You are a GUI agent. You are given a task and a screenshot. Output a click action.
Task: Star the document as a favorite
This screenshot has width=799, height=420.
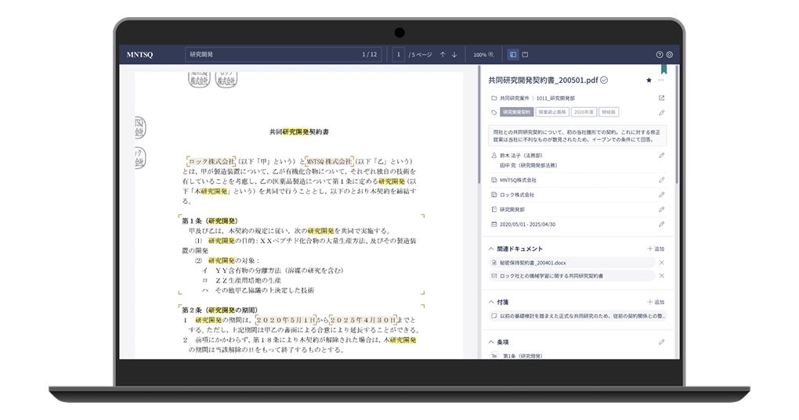[x=649, y=80]
